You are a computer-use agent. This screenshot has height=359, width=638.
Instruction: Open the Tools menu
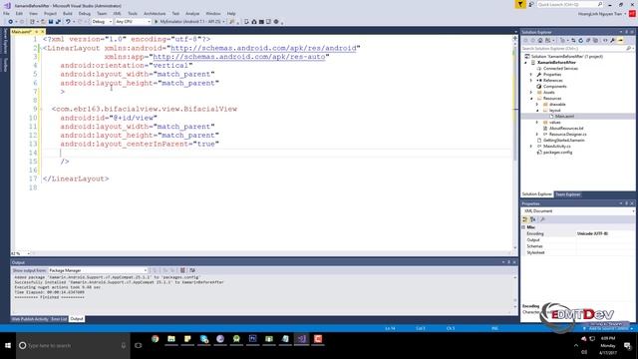[133, 13]
